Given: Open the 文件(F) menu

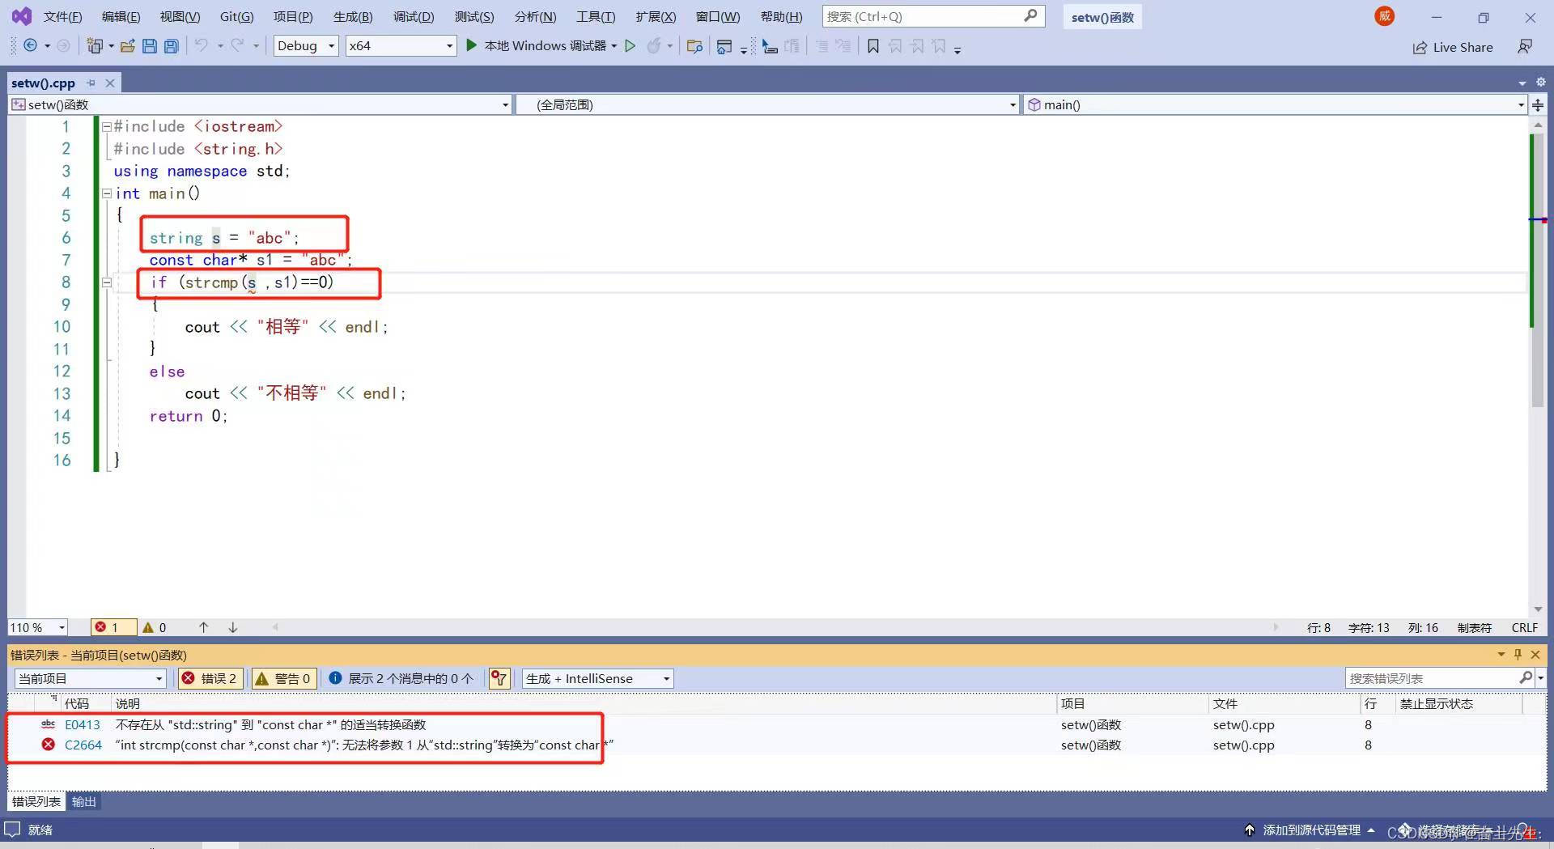Looking at the screenshot, I should 62,16.
